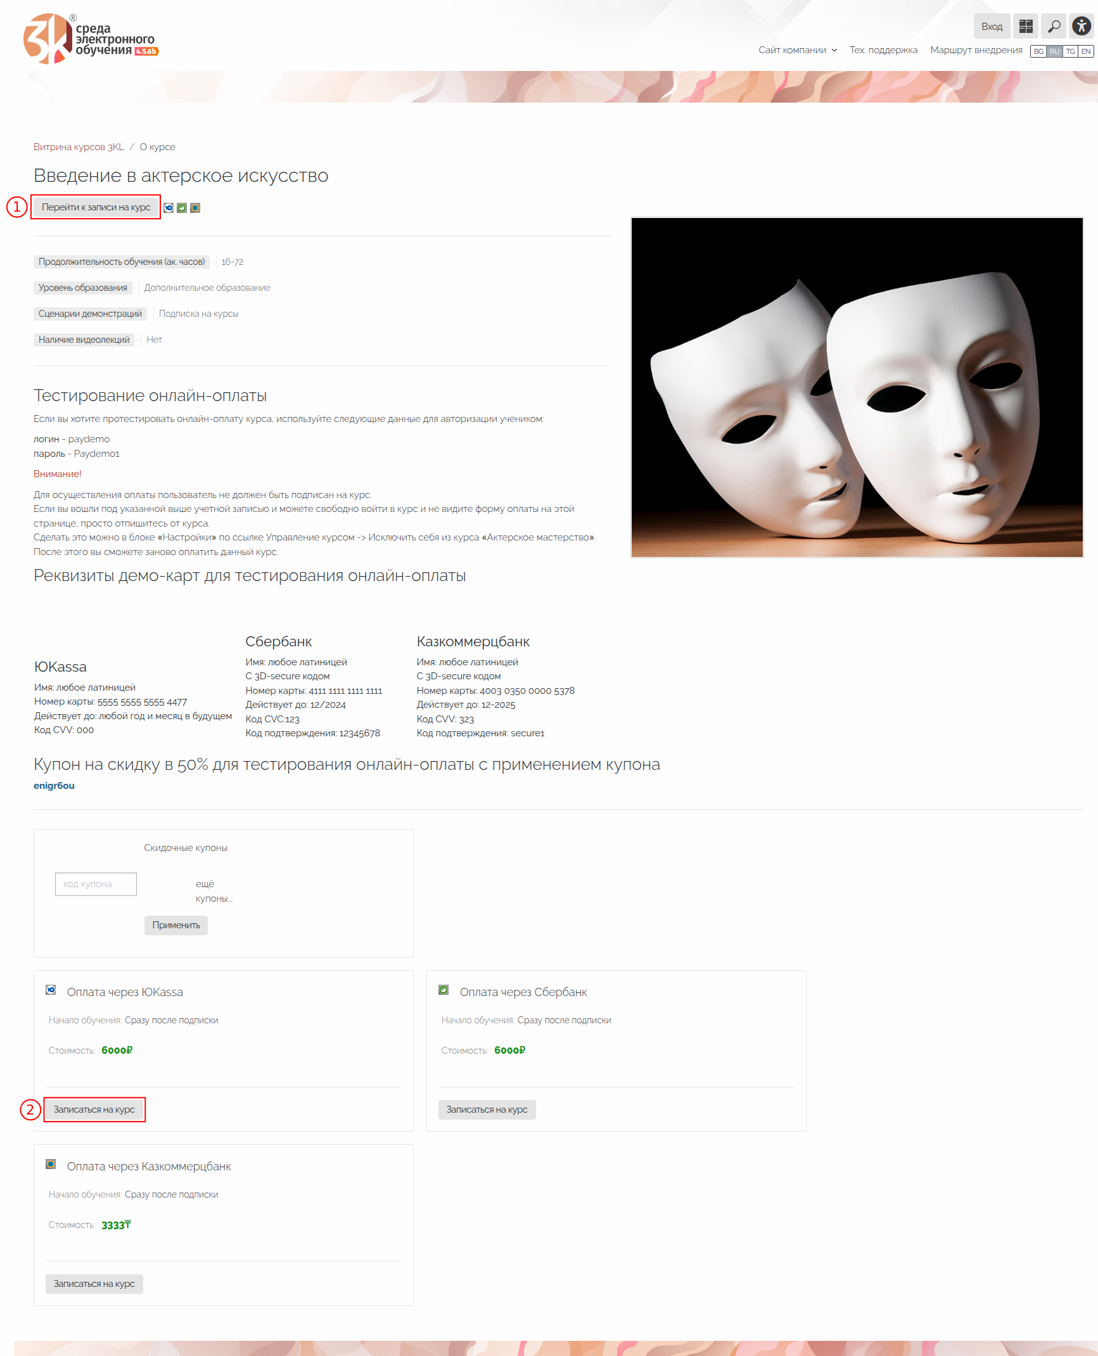Click the ЮKassa icon beside the enrol button

coord(169,208)
